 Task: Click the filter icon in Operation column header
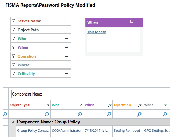(140, 105)
